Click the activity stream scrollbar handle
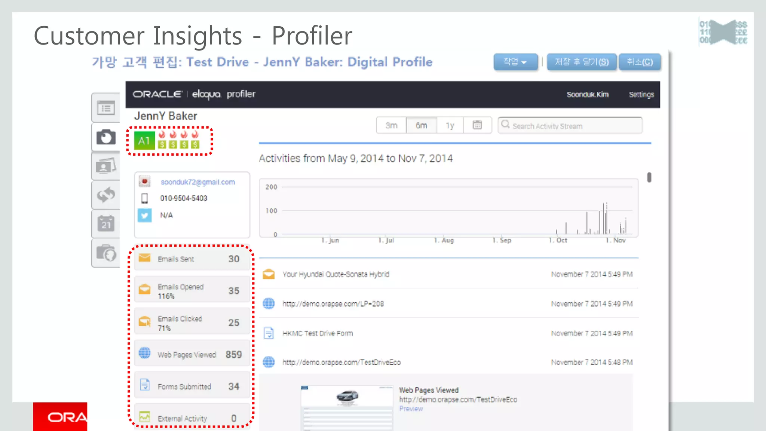766x431 pixels. click(649, 177)
